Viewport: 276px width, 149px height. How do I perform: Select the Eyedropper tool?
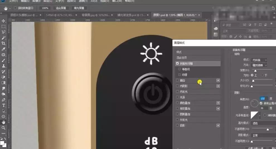point(3,49)
